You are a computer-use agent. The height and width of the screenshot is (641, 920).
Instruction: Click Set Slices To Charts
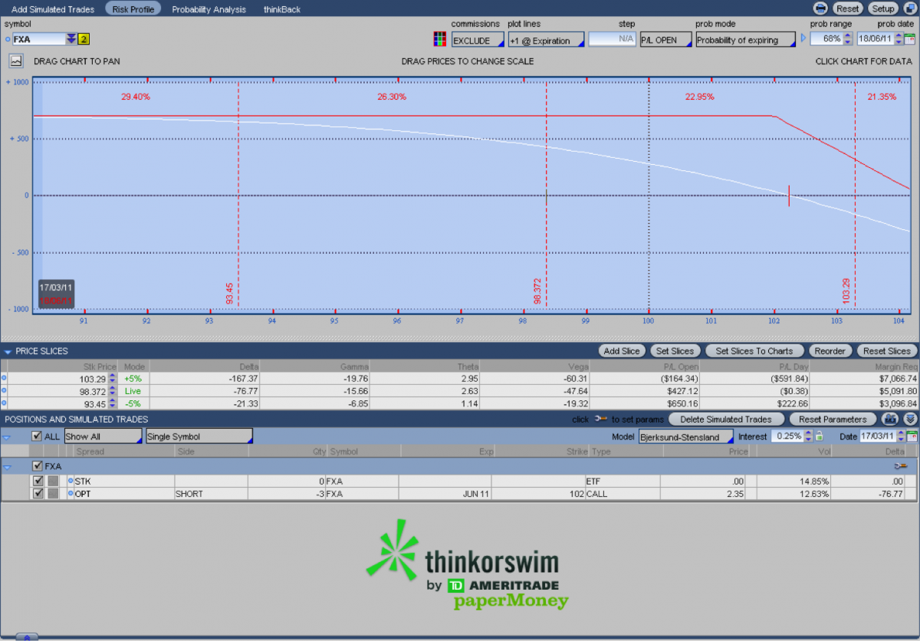(754, 351)
